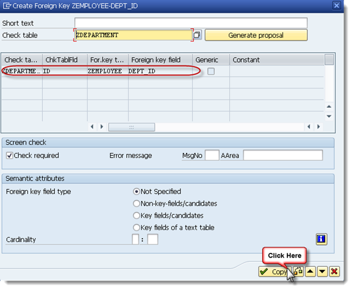The width and height of the screenshot is (352, 289).
Task: Click the Constant cell in DEPT_ID row
Action: [x=277, y=71]
